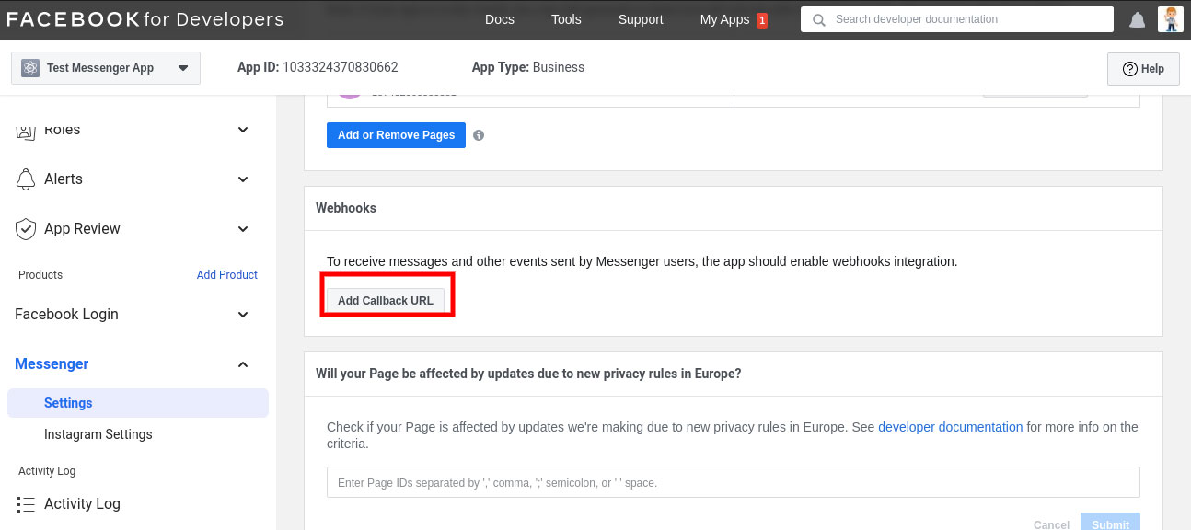
Task: Collapse the Messenger section chevron
Action: pos(243,364)
